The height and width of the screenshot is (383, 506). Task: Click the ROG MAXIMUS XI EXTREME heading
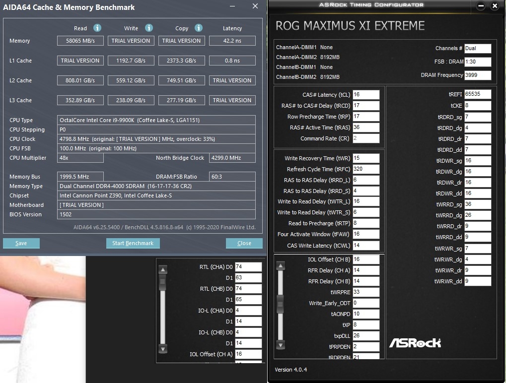point(350,26)
